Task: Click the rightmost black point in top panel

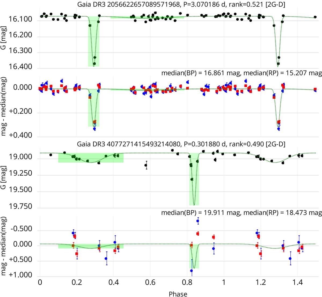Action: tap(315, 17)
